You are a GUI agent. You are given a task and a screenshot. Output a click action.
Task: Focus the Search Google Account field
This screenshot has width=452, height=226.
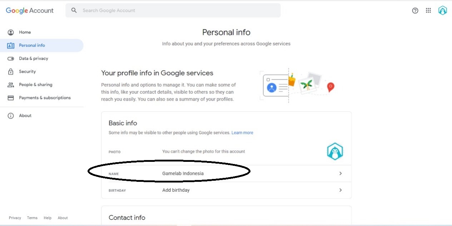pos(173,10)
